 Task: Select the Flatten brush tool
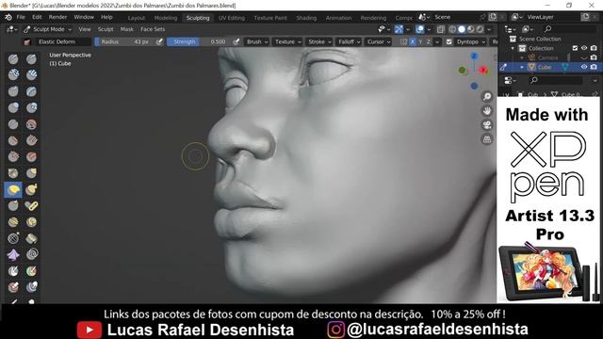(13, 140)
